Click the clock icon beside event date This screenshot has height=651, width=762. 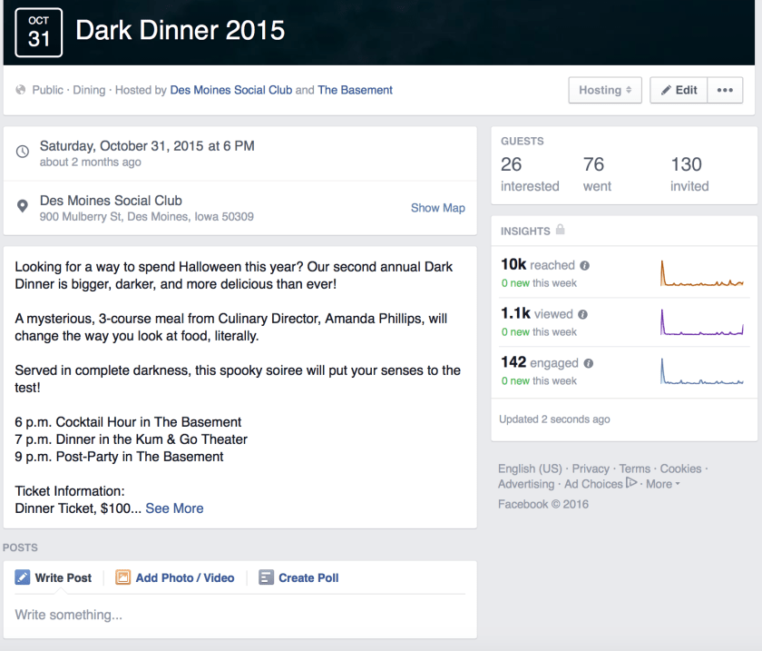(x=23, y=152)
